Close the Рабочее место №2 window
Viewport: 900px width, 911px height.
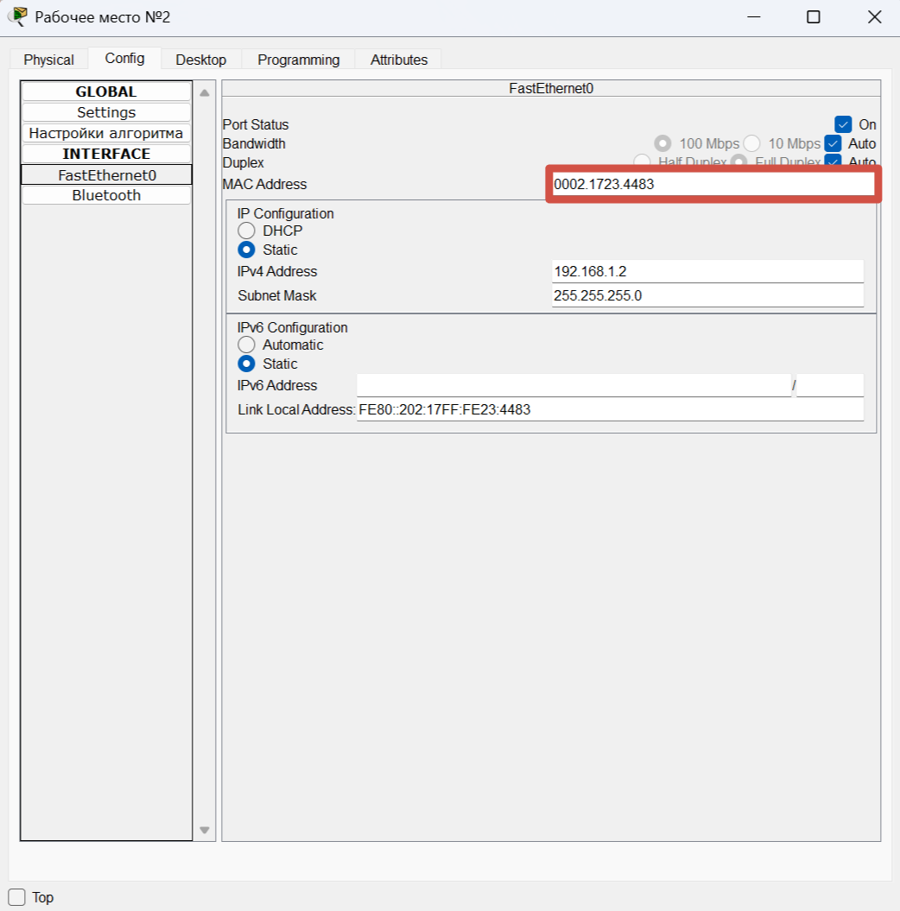[x=874, y=17]
